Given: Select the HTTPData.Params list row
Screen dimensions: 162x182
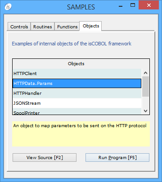Looking at the screenshot, I should [x=77, y=84].
